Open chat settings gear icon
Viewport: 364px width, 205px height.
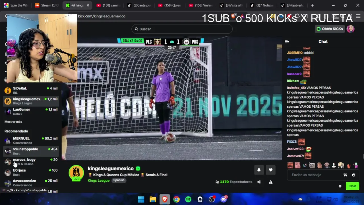(340, 186)
